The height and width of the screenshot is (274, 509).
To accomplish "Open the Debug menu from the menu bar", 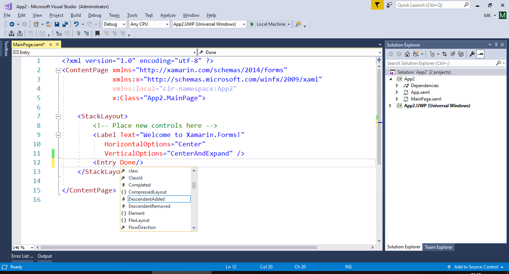I will pos(95,15).
